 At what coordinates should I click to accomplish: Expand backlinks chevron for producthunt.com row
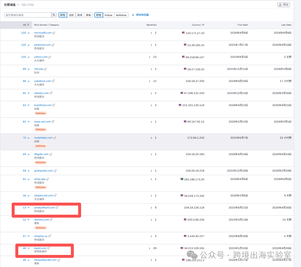(x=151, y=208)
